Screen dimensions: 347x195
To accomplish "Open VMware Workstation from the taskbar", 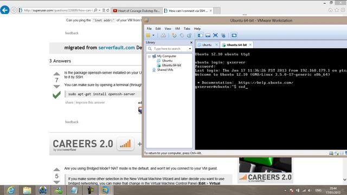I will click(x=105, y=190).
